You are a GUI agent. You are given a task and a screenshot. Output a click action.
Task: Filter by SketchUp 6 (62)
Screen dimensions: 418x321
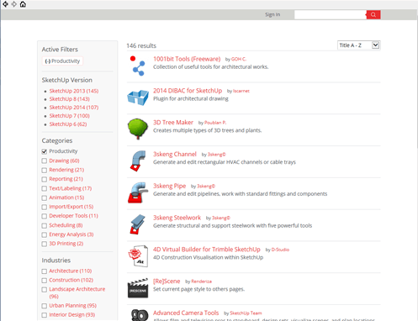(68, 124)
